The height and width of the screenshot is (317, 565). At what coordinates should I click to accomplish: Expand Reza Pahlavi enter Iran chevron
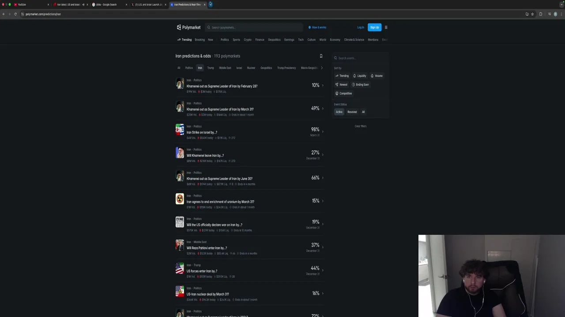(x=323, y=247)
